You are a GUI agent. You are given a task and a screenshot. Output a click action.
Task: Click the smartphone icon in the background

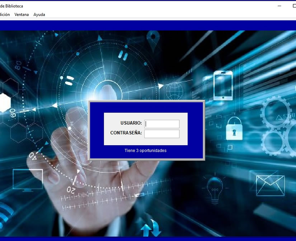click(x=223, y=85)
